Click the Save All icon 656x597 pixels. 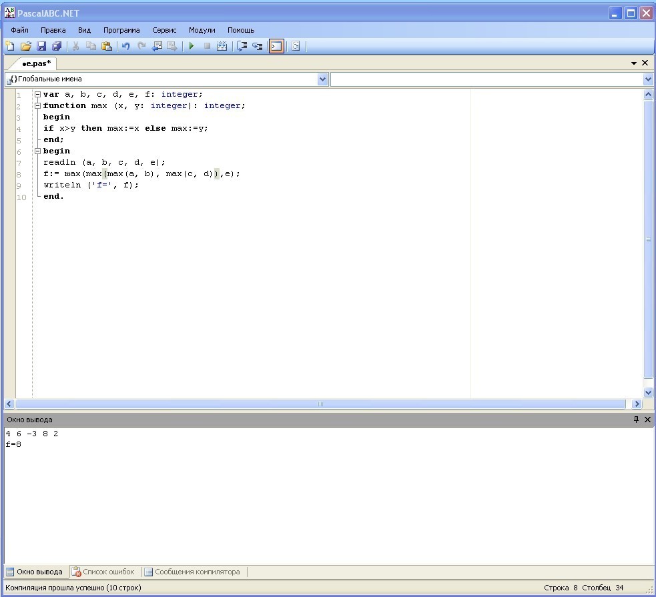point(57,46)
